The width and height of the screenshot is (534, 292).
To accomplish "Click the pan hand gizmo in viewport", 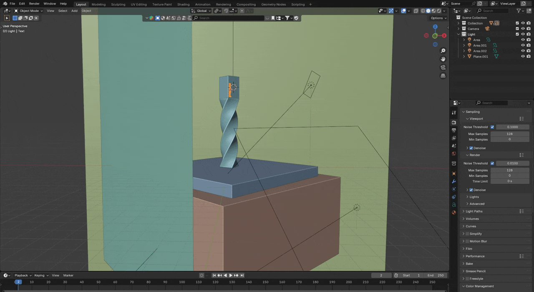I will tap(443, 59).
